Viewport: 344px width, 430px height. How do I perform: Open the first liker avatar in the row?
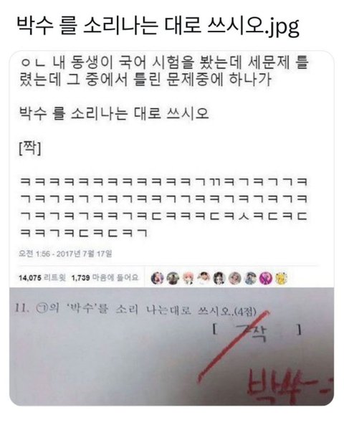click(158, 278)
